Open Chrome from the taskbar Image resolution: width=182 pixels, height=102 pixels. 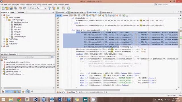click(19, 99)
